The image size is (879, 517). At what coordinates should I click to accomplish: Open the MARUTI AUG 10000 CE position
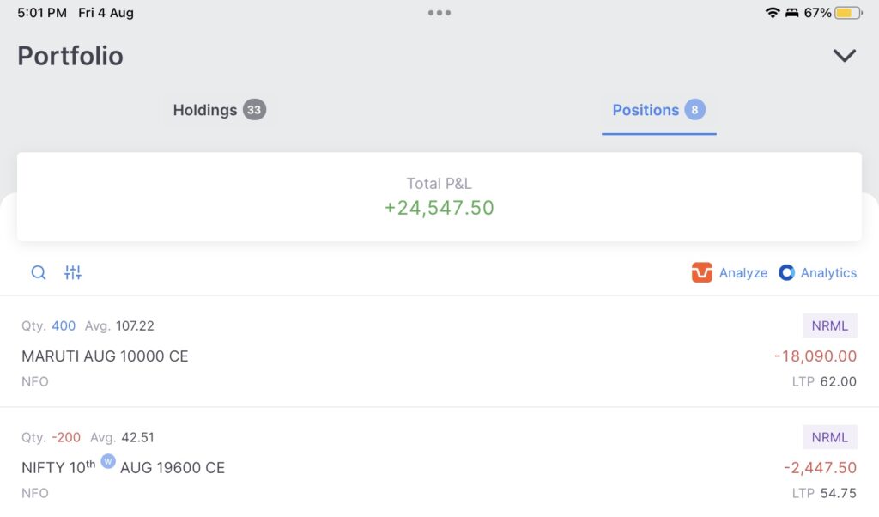click(x=105, y=356)
